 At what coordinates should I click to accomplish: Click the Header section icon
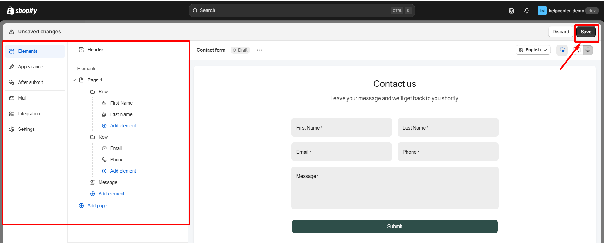pyautogui.click(x=81, y=50)
